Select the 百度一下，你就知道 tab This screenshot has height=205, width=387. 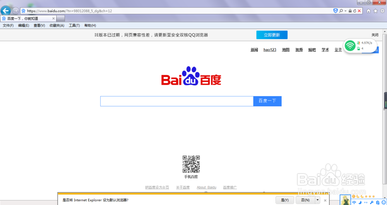[x=28, y=19]
